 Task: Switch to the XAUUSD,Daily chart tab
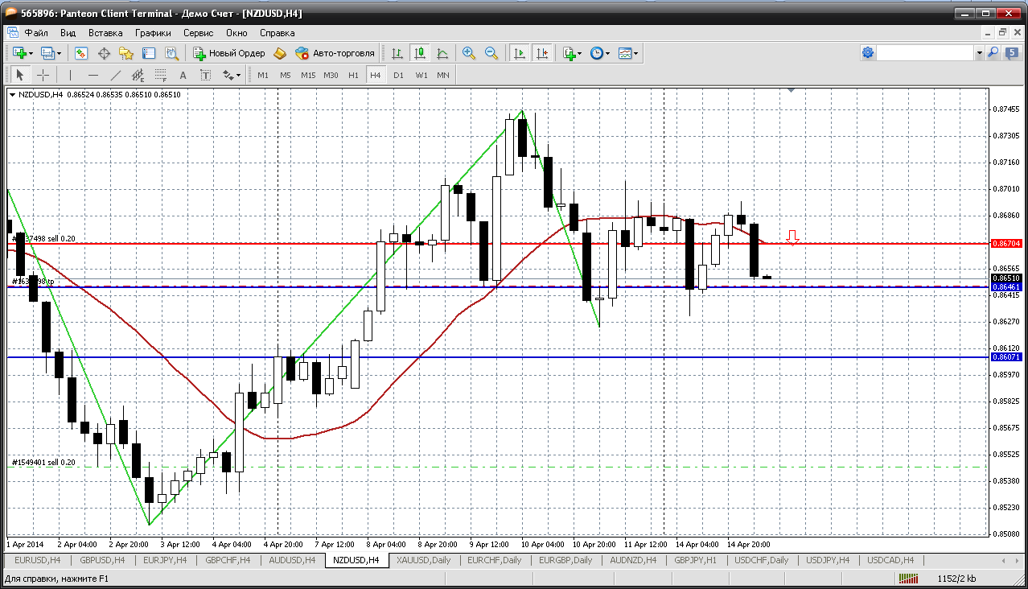(424, 560)
